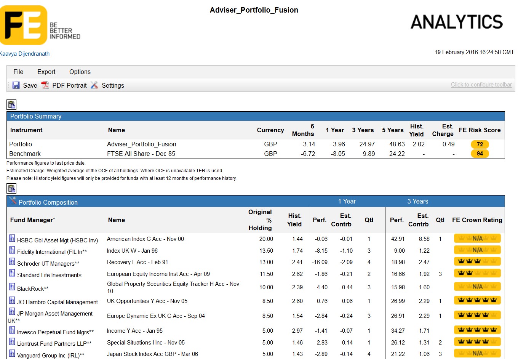Viewport: 518px width, 359px height.
Task: Click Portfolio Summary panel header
Action: (256, 116)
